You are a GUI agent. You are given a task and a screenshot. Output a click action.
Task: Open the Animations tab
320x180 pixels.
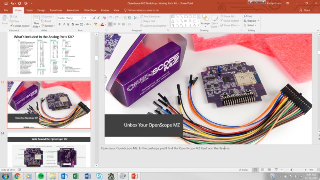pos(73,10)
